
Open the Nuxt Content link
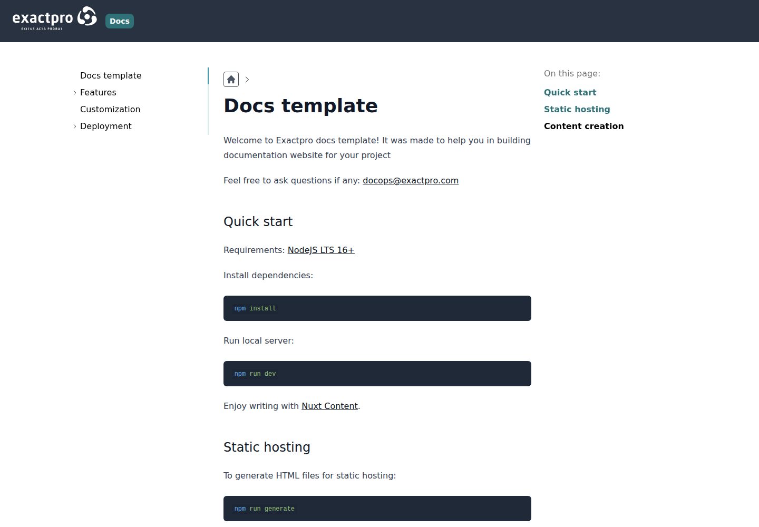pyautogui.click(x=329, y=406)
